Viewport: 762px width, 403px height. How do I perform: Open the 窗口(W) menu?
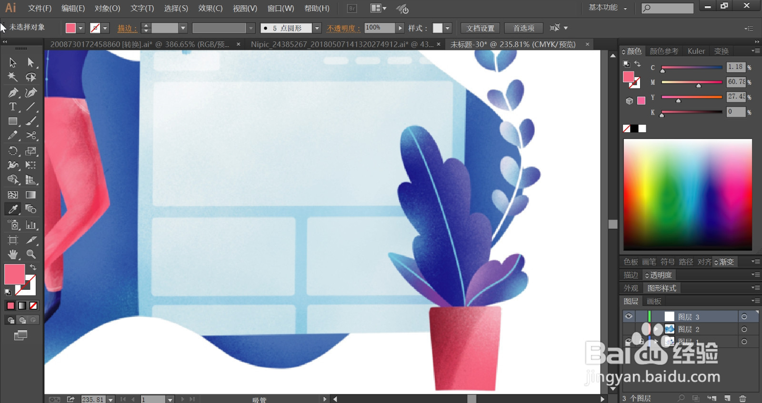coord(281,8)
